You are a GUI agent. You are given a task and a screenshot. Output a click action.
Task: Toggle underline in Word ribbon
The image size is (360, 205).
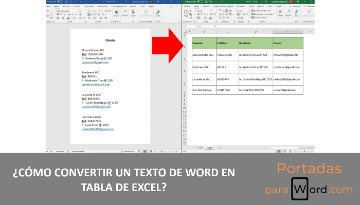click(64, 14)
